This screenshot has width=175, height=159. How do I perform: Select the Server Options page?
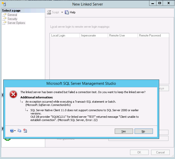click(x=16, y=23)
